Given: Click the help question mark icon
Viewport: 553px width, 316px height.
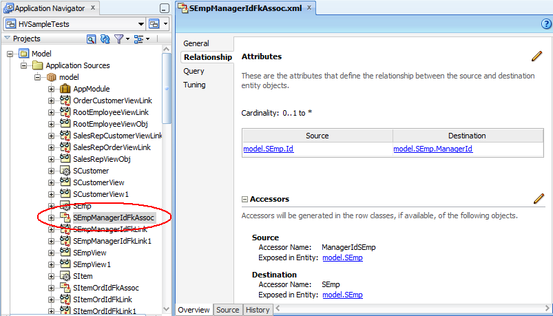Looking at the screenshot, I should coord(545,23).
